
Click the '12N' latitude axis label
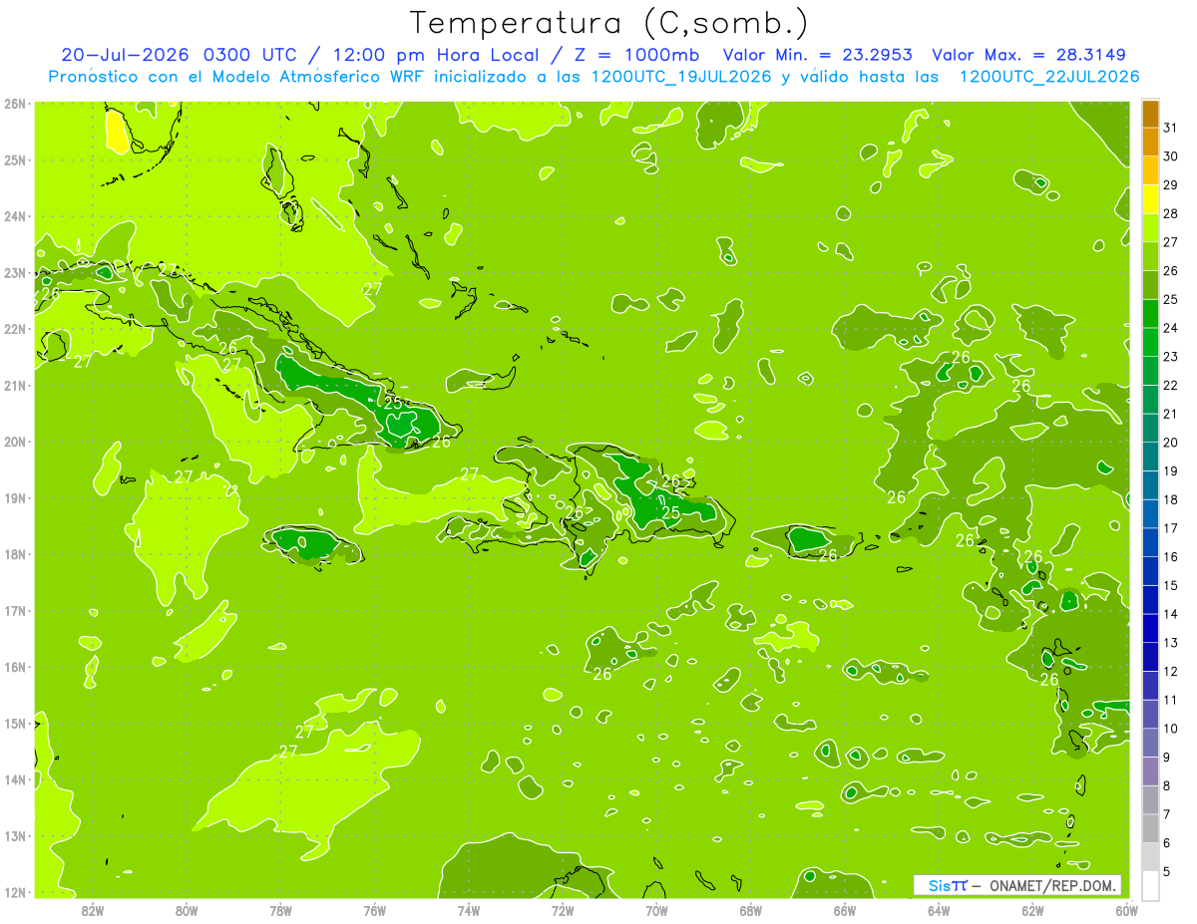(15, 892)
